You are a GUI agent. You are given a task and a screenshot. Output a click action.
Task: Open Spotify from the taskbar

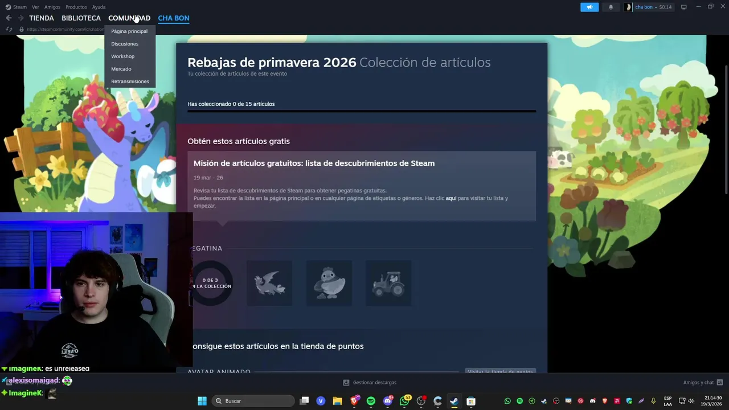point(371,401)
